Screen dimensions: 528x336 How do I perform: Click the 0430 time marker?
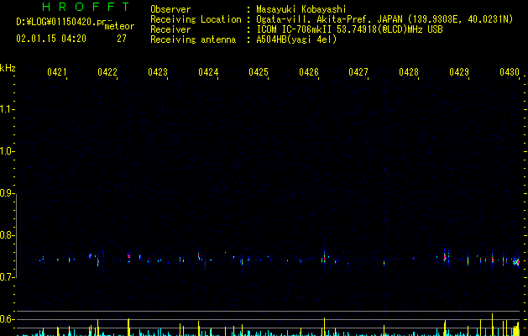(x=510, y=72)
